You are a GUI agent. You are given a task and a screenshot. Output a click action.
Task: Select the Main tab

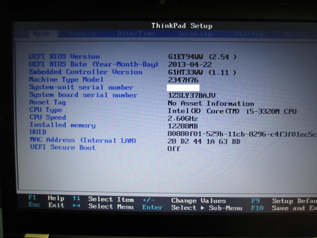[41, 34]
